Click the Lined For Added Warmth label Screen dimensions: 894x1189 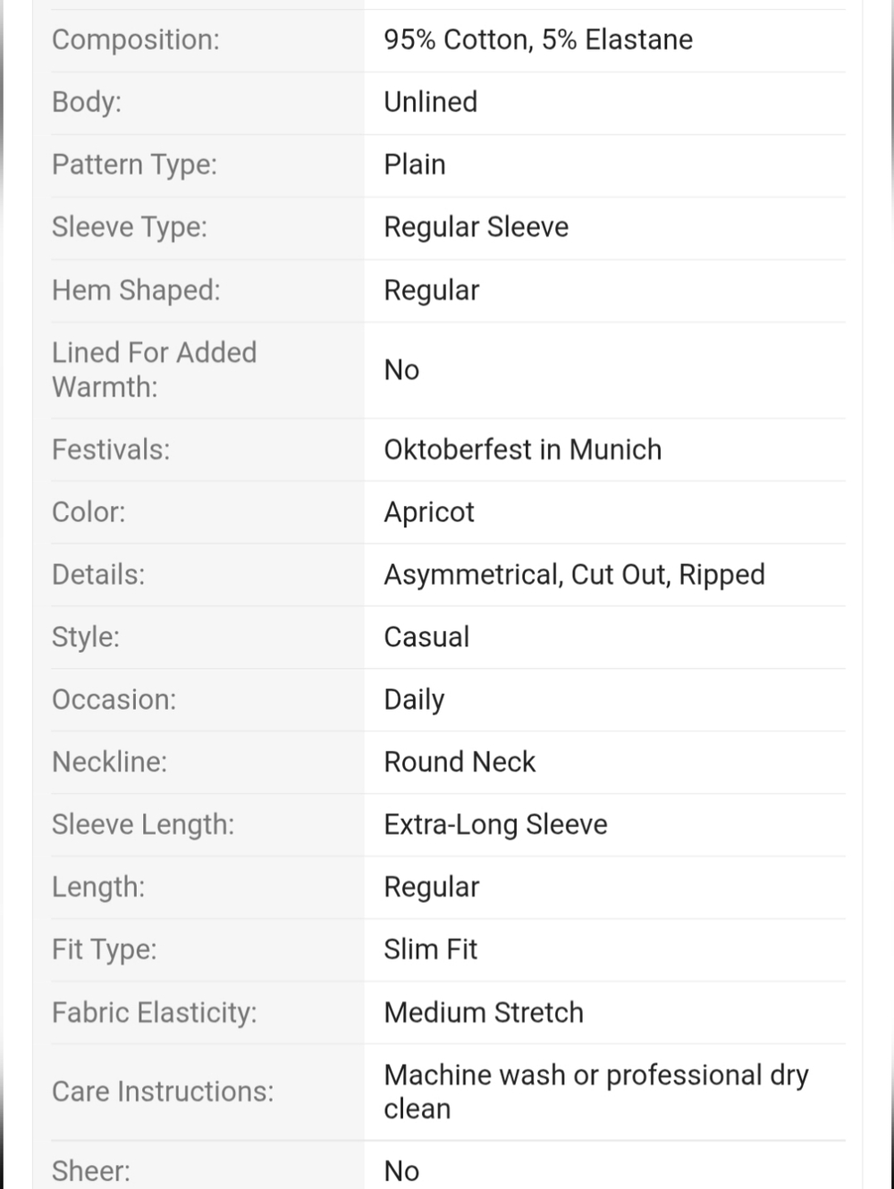(154, 369)
